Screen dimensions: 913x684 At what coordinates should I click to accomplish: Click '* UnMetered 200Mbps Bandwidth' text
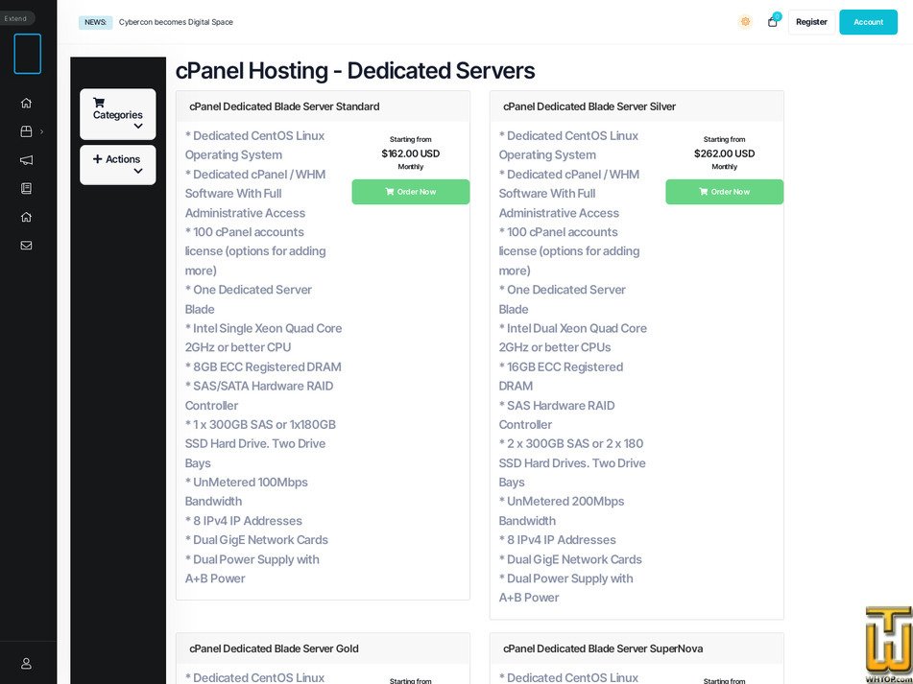562,510
